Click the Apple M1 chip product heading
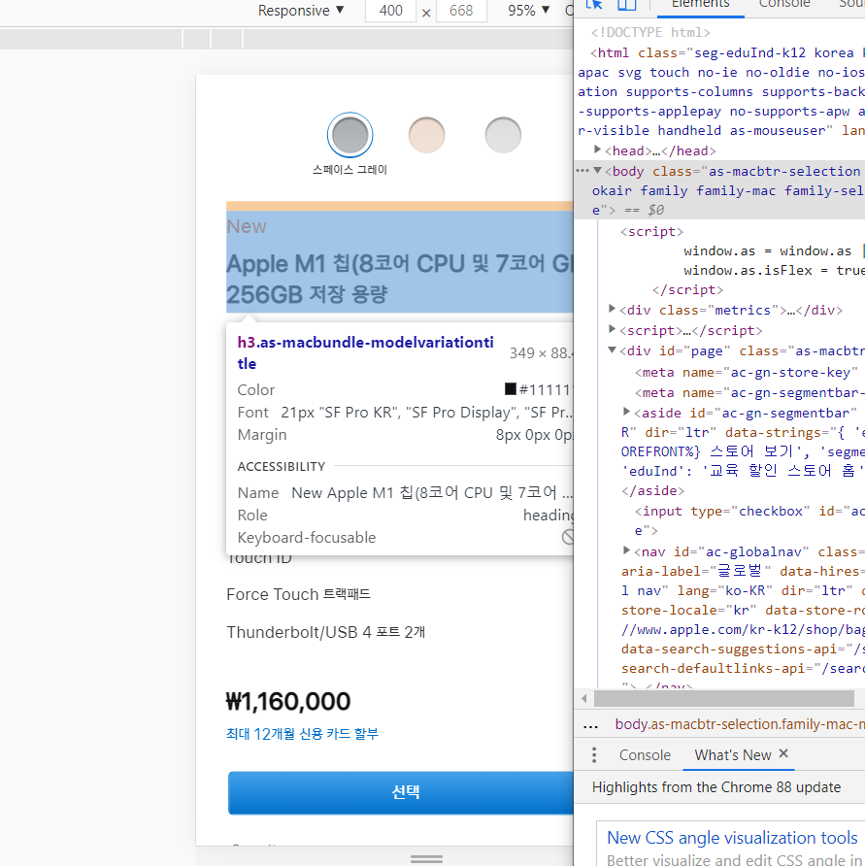This screenshot has width=865, height=866. pyautogui.click(x=400, y=279)
